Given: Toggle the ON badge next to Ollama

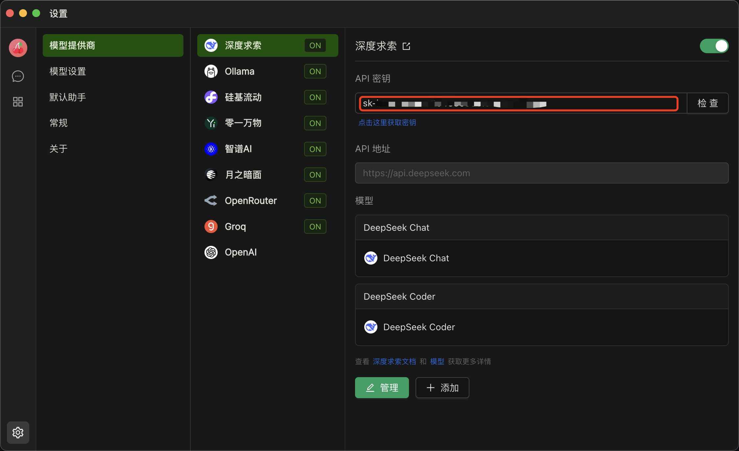Looking at the screenshot, I should (315, 71).
